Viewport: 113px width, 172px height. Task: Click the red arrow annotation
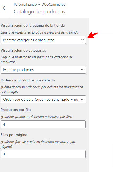(93, 35)
